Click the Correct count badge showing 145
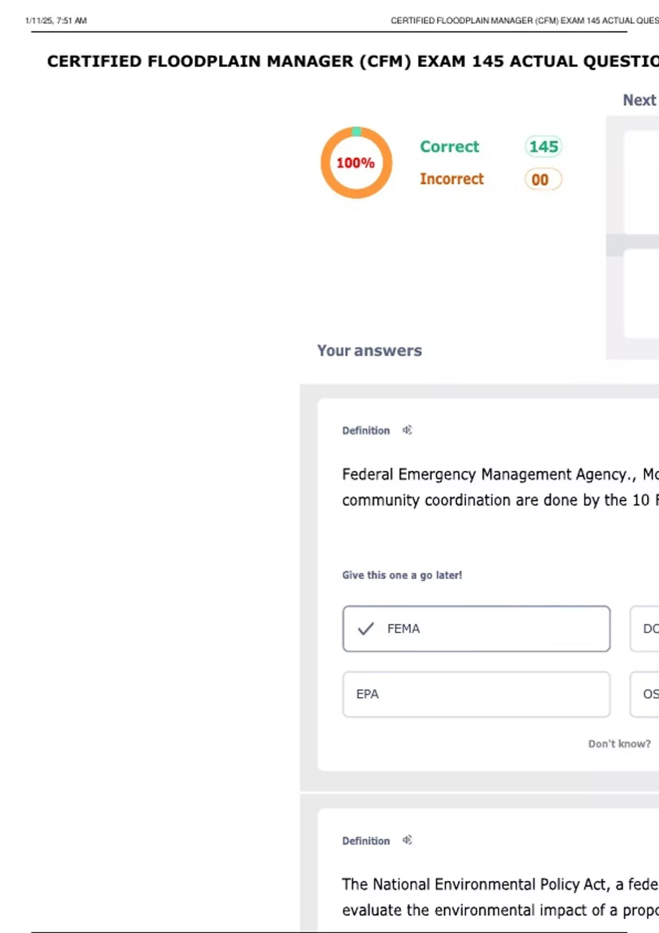Screen dimensions: 659x933 pyautogui.click(x=543, y=147)
